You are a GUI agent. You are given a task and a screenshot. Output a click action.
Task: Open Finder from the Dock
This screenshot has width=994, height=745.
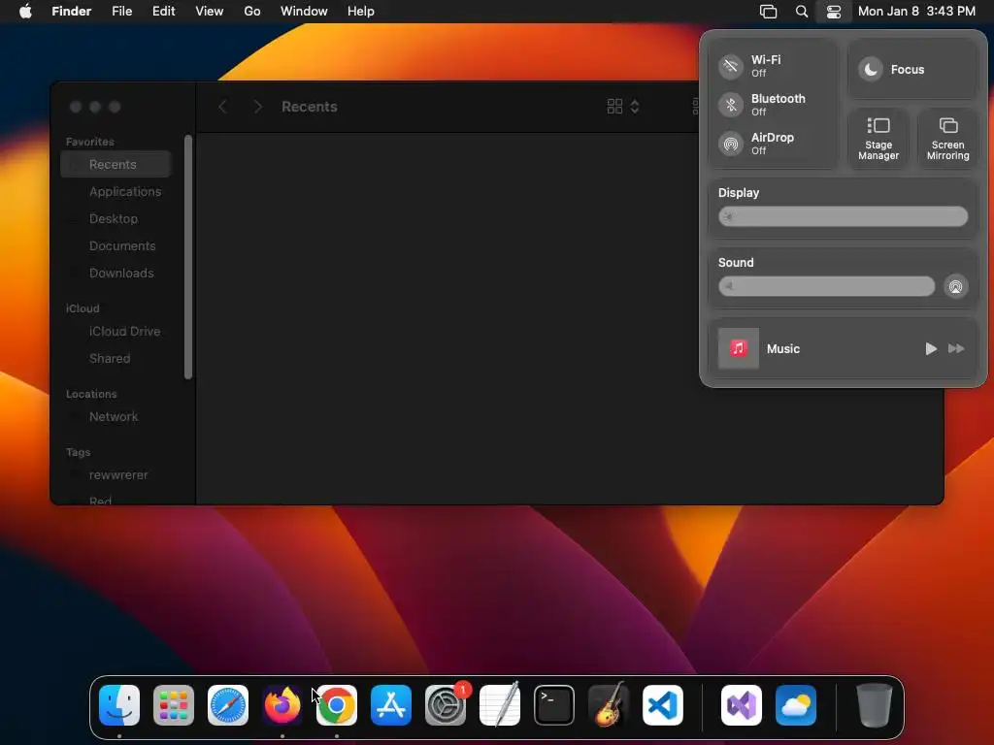coord(119,705)
